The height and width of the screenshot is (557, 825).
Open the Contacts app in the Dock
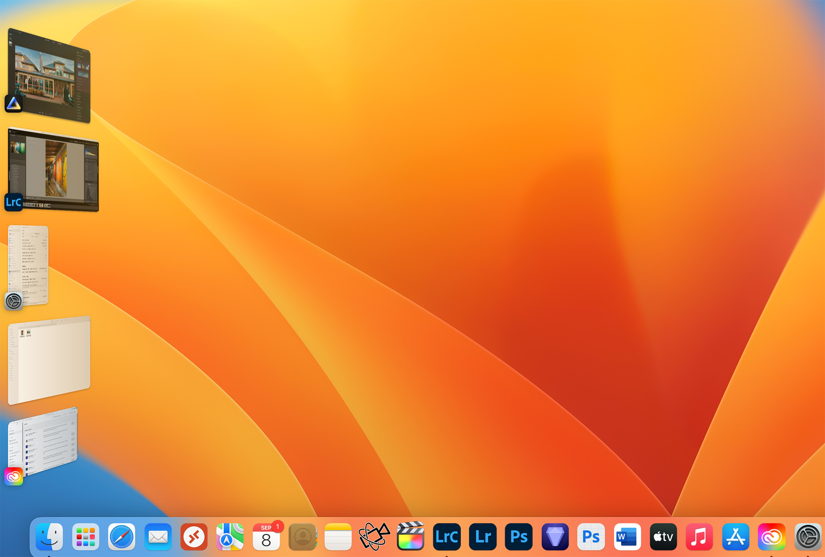302,536
